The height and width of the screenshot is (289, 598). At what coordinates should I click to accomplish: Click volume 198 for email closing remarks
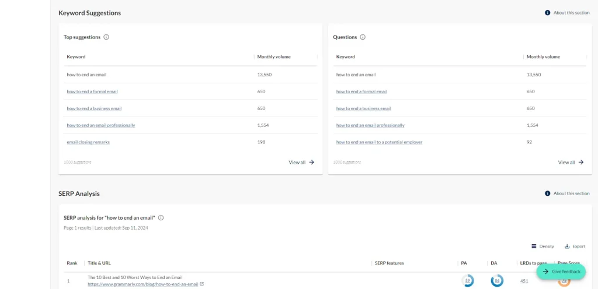[x=261, y=142]
